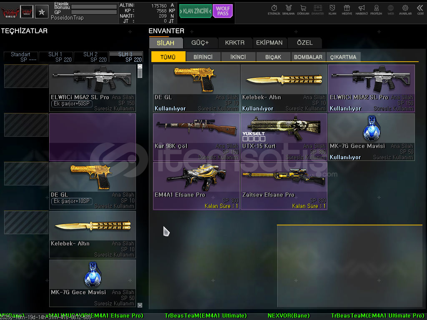Screen dimensions: 427x320
Task: Open the Profilim icon
Action: click(377, 10)
